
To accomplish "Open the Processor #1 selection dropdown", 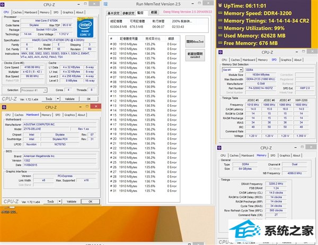I will [34, 90].
